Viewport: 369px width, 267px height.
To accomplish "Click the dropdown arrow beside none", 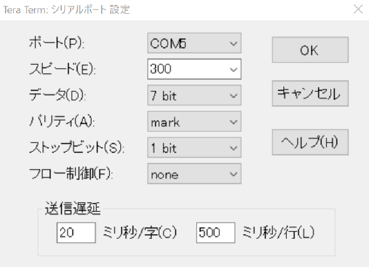I will 233,174.
